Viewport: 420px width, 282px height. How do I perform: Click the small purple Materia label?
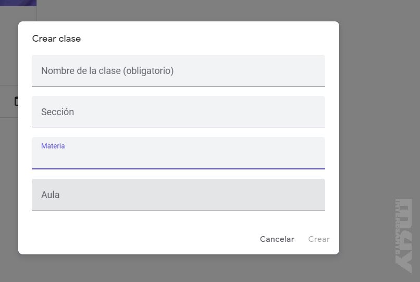pyautogui.click(x=53, y=146)
